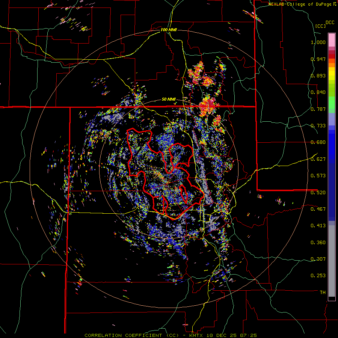Click the 0.840 scale label

click(x=318, y=92)
